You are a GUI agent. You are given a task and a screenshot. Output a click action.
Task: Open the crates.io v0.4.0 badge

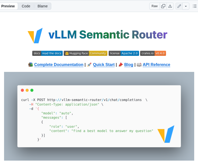coord(153,53)
